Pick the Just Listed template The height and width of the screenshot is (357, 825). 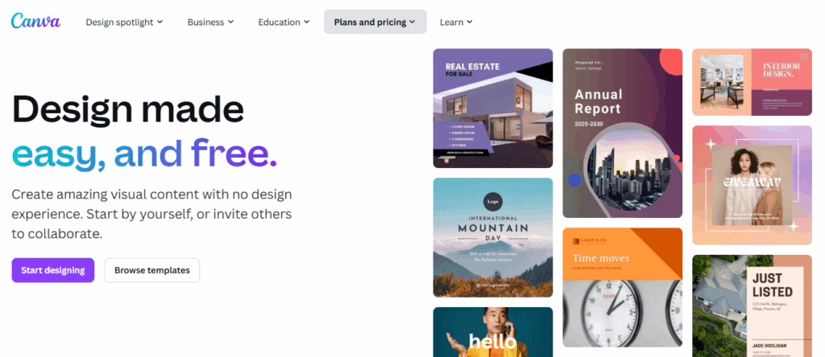752,306
